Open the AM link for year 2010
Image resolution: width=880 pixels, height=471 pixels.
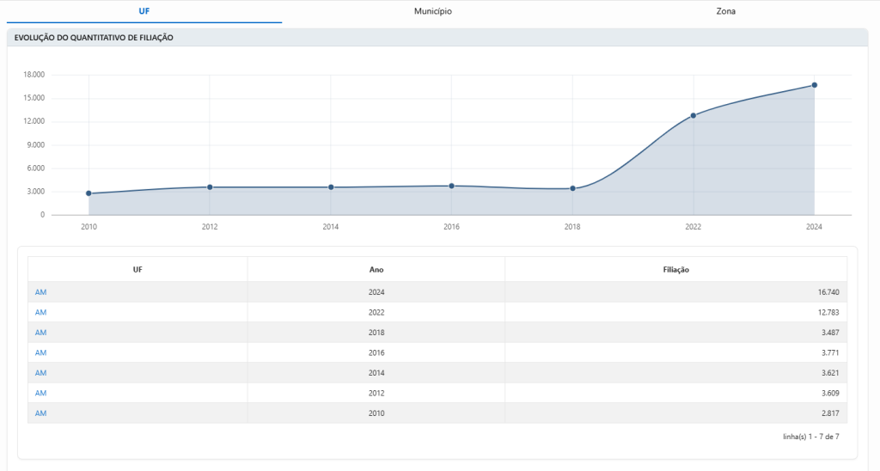40,413
